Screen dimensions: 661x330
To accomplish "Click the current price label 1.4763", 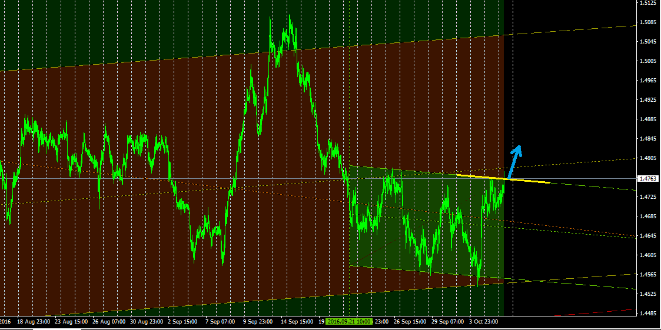I will coord(647,178).
